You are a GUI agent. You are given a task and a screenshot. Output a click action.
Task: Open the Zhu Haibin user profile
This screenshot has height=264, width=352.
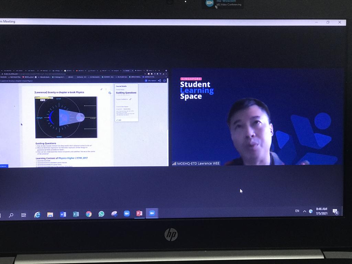[151, 80]
